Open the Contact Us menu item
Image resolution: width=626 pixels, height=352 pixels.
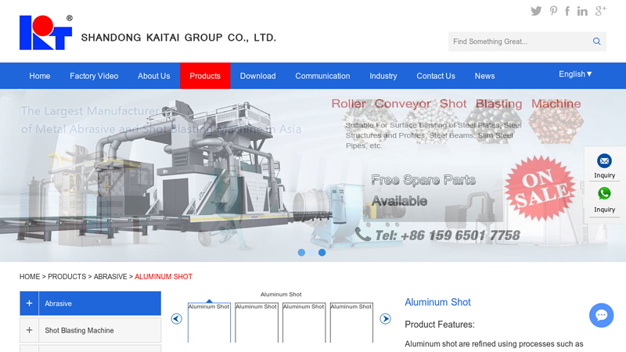[x=436, y=76]
